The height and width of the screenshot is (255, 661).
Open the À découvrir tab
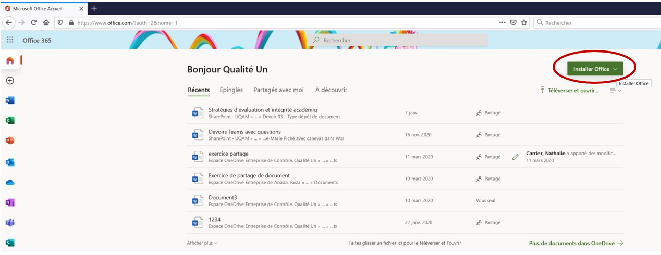(331, 90)
